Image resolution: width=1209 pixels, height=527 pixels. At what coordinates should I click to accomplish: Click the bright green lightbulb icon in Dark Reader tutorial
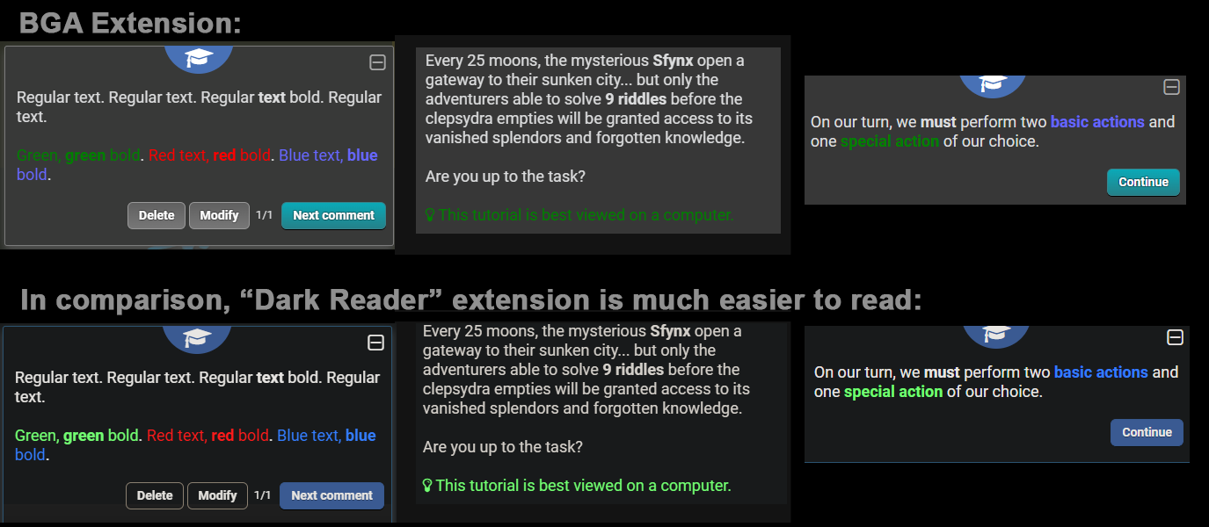pyautogui.click(x=427, y=486)
